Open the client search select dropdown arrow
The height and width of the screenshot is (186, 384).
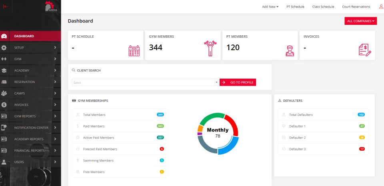tap(216, 83)
